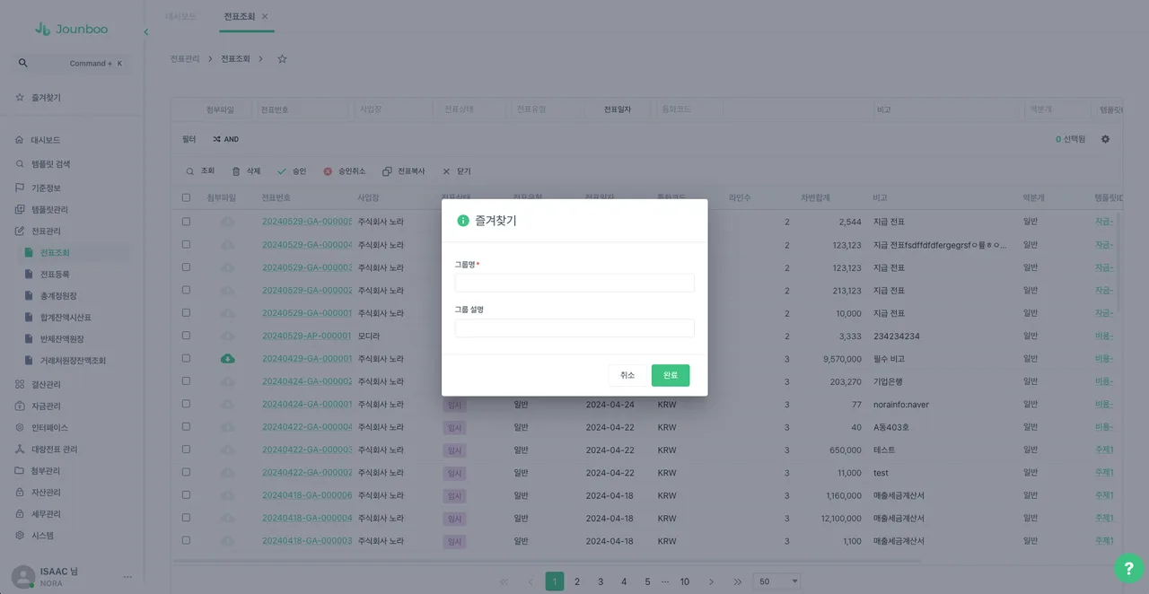Open table settings gear icon
The image size is (1149, 594).
coord(1105,139)
